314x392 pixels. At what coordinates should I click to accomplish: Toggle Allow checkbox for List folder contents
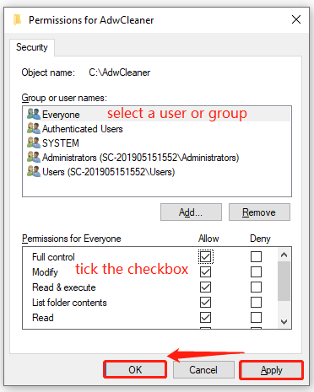pos(205,302)
